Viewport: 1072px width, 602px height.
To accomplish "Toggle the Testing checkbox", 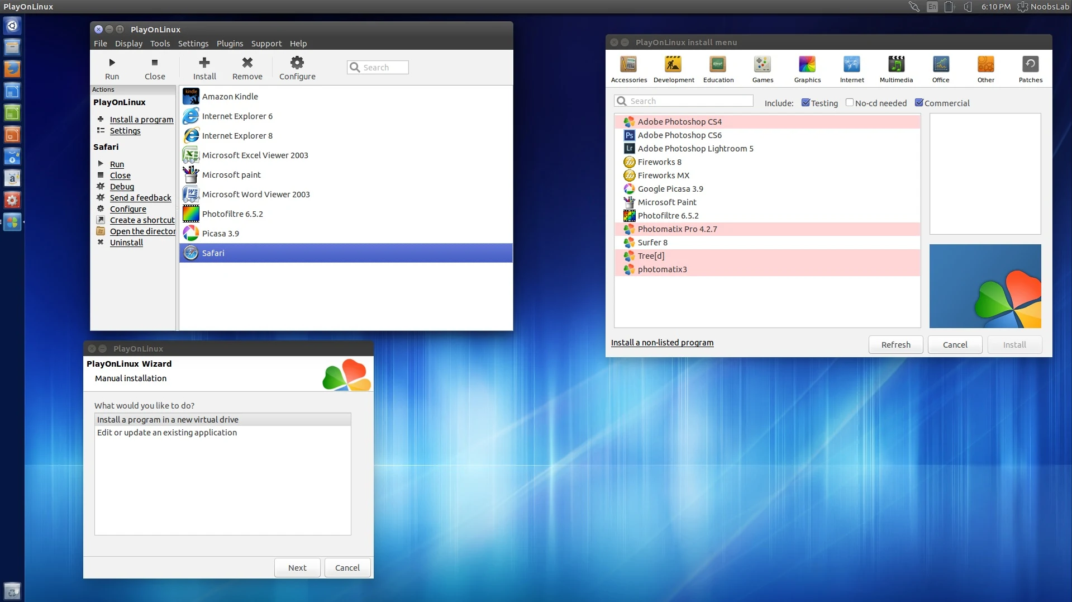I will [806, 103].
